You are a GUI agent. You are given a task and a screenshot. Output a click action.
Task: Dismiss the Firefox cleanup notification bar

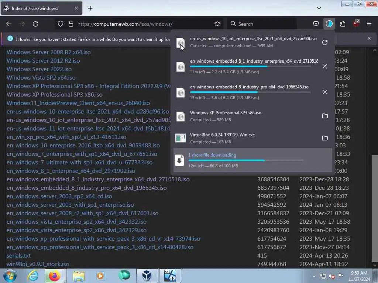tap(369, 38)
